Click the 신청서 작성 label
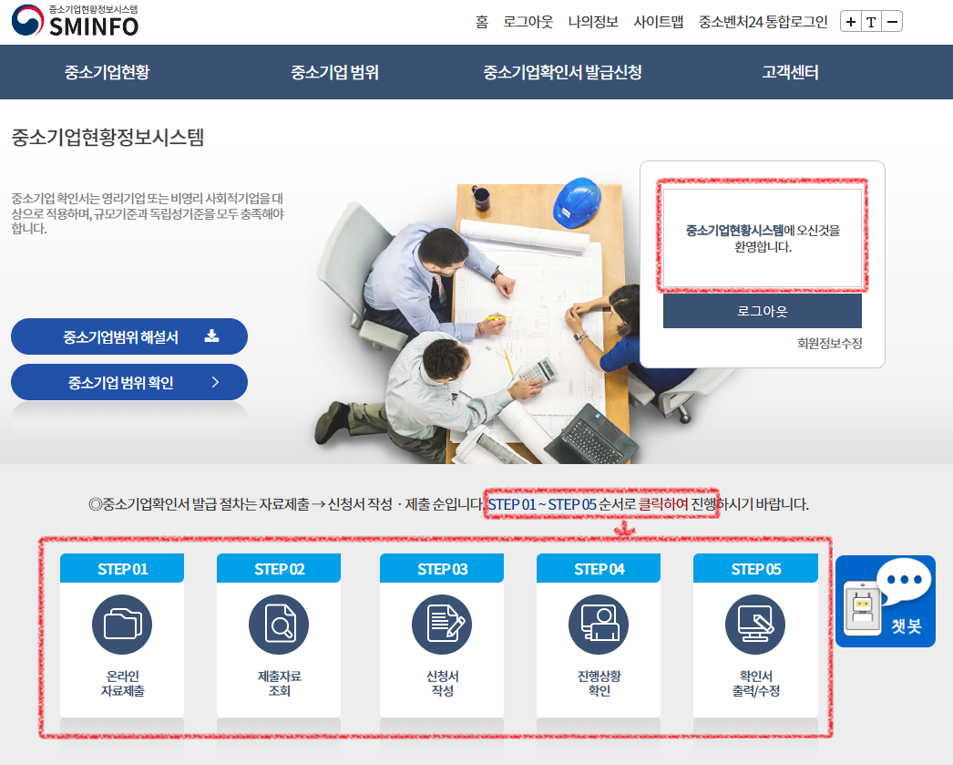 pos(442,684)
